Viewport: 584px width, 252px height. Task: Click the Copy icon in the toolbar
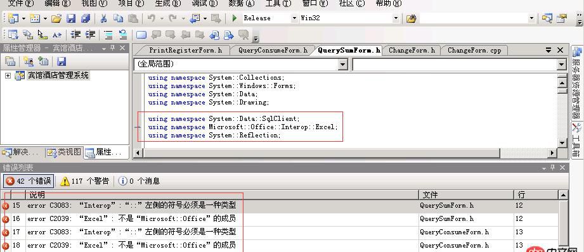coord(119,18)
